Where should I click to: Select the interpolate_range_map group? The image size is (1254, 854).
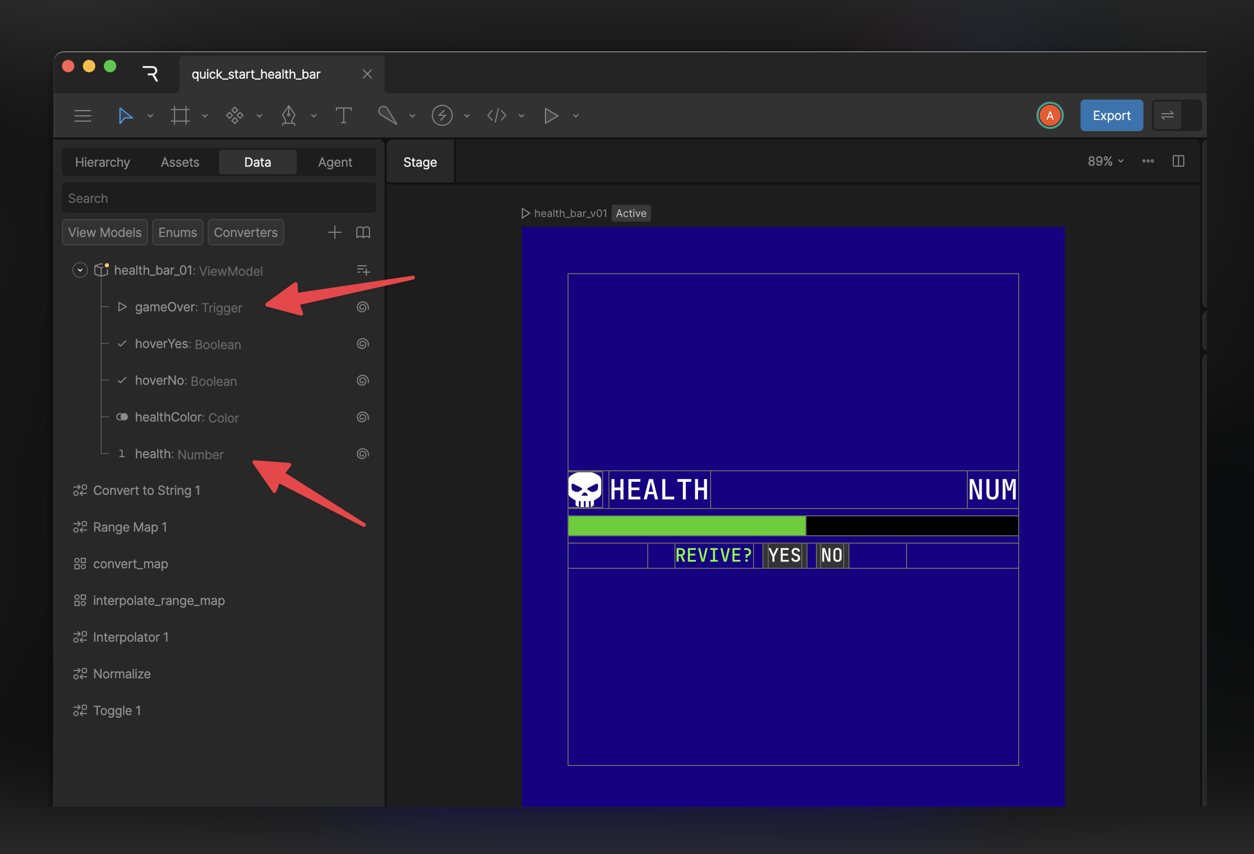click(159, 600)
